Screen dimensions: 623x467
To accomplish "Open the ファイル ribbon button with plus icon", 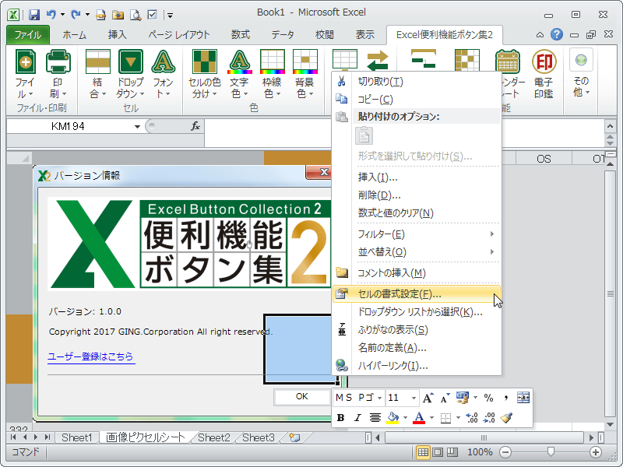I will [x=25, y=74].
